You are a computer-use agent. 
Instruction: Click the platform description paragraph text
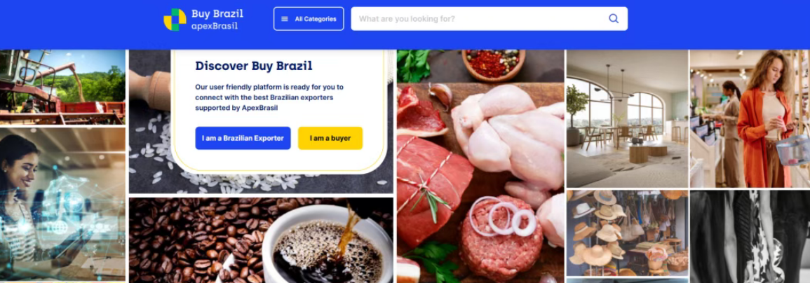coord(269,97)
